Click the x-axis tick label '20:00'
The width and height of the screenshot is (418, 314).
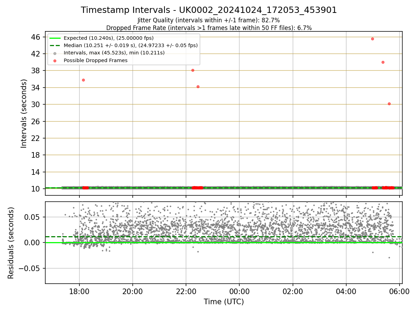pos(133,291)
